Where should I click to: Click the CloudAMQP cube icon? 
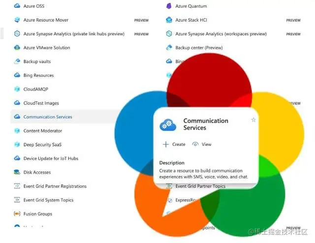pyautogui.click(x=17, y=89)
